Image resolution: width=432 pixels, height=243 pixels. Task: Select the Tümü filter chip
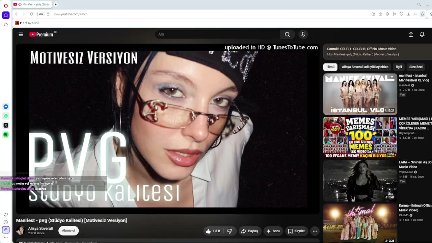click(x=330, y=67)
